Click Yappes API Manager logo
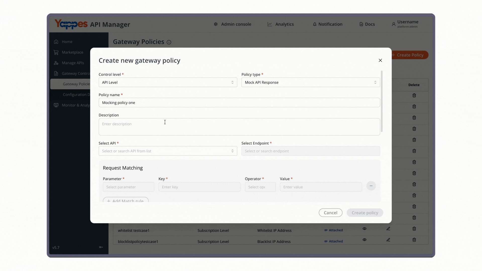This screenshot has height=271, width=482. (x=92, y=24)
